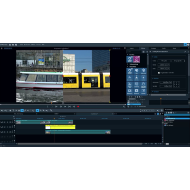
Task: Undo with the timeline toolbar arrow
Action: click(2, 111)
